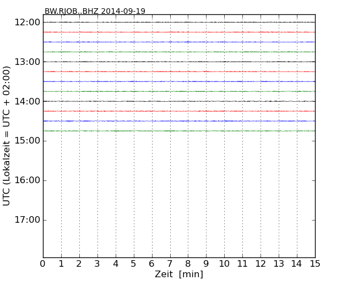Click the x-axis tick label 4
The image size is (358, 286).
click(116, 264)
